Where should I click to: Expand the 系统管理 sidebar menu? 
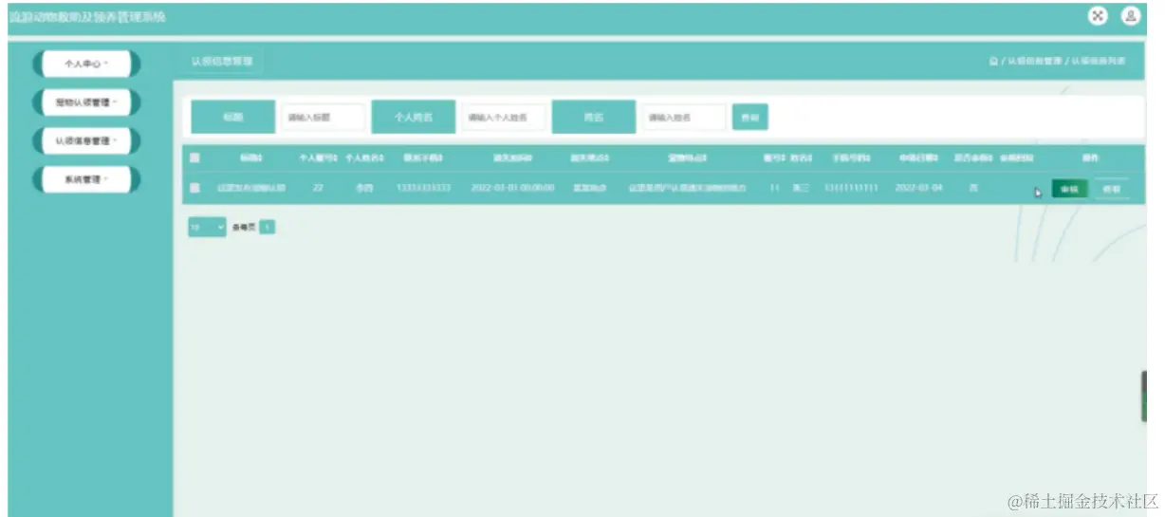(x=86, y=179)
